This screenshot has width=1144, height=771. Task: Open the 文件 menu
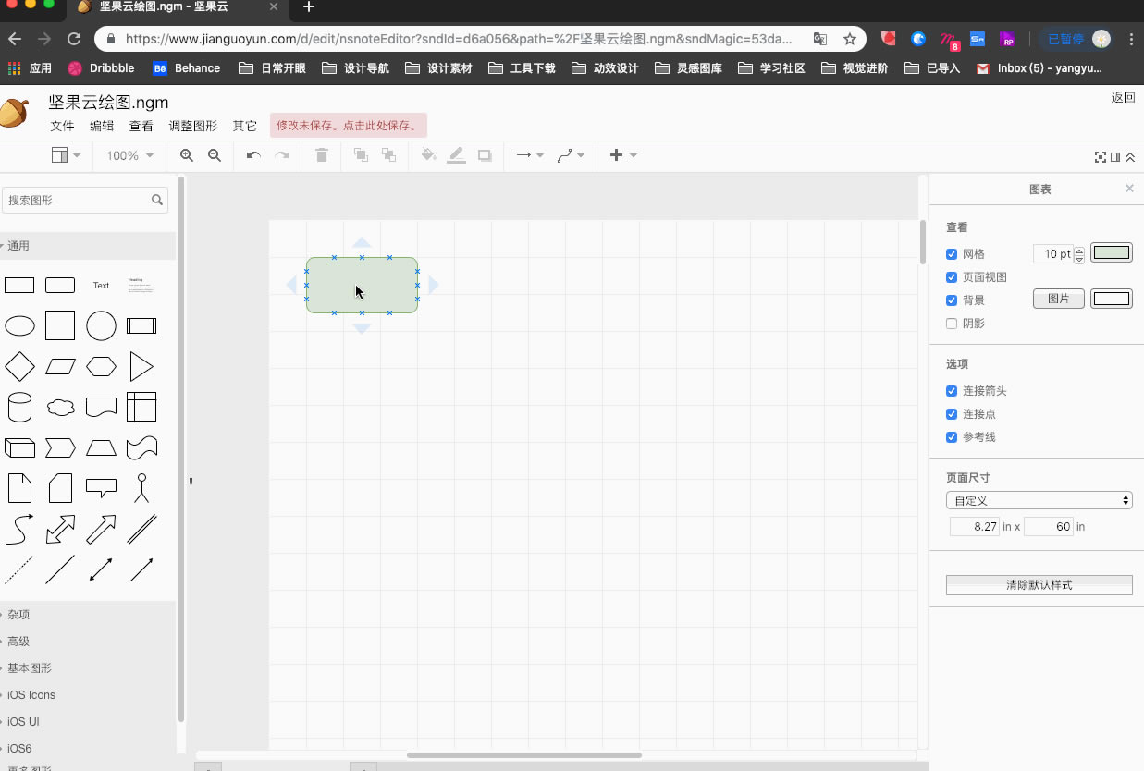[62, 126]
